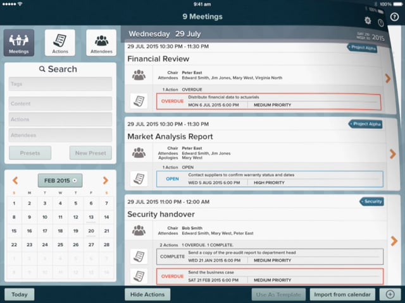
Task: Click the attendees icon in Security handover
Action: click(x=139, y=230)
